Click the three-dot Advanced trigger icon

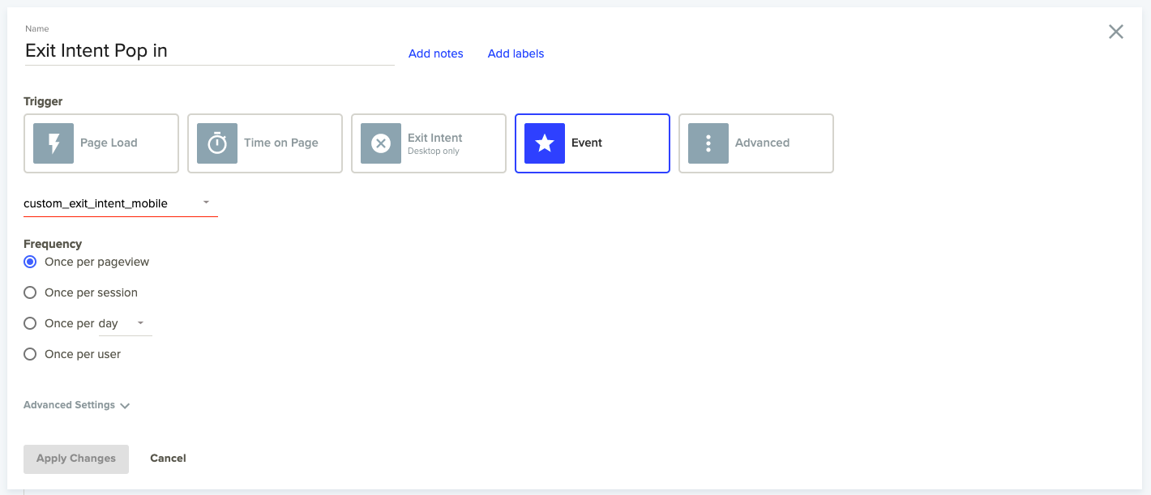pos(708,143)
